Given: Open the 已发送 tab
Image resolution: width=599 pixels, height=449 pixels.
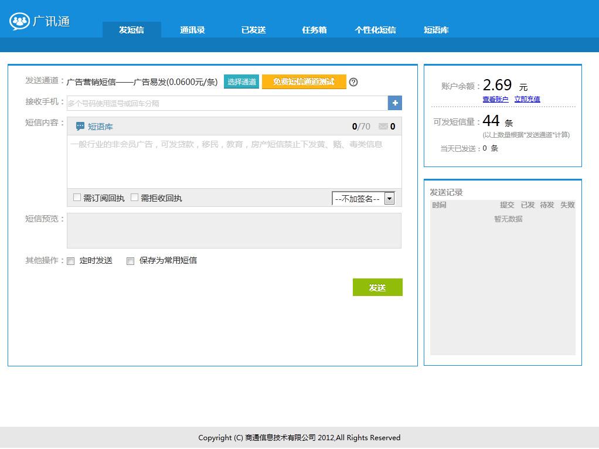Looking at the screenshot, I should [253, 30].
